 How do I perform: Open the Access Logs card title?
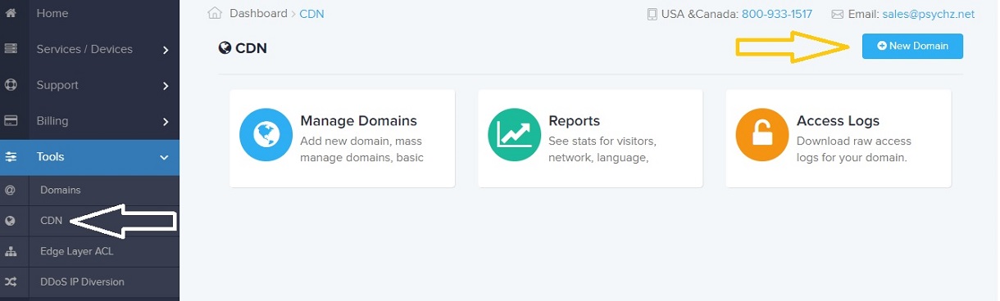tap(838, 120)
